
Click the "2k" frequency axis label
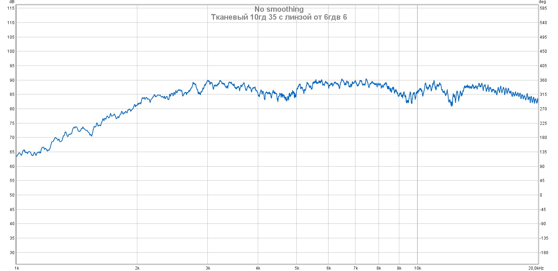coord(137,268)
